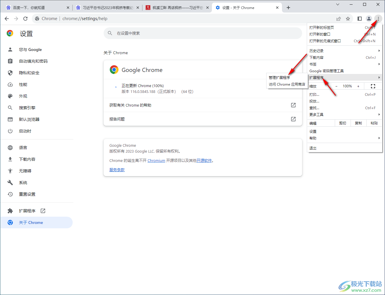Choose 退出 to quit Chrome
The width and height of the screenshot is (385, 295).
tap(345, 148)
